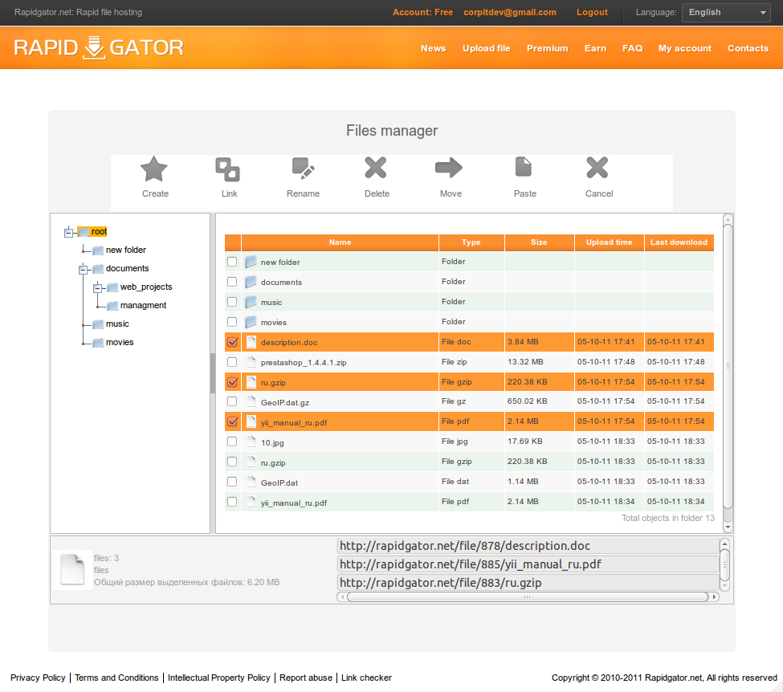The image size is (783, 692).
Task: Open the Privacy Policy link
Action: pos(38,678)
